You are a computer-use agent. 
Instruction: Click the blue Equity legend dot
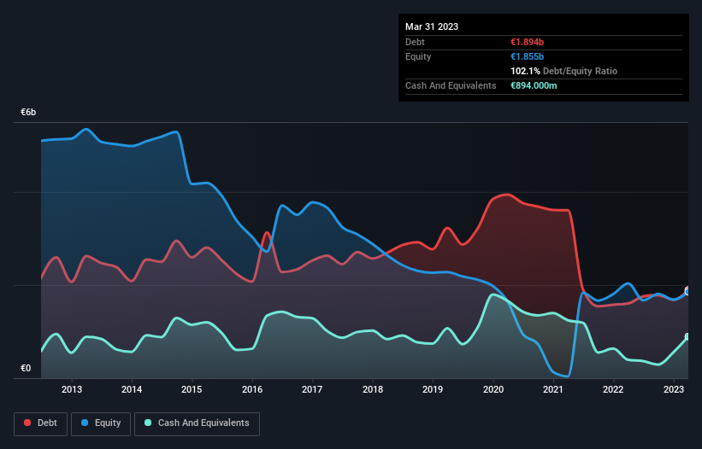coord(85,423)
